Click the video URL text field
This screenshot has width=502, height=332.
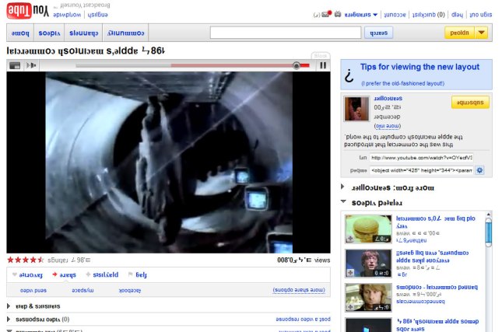422,158
